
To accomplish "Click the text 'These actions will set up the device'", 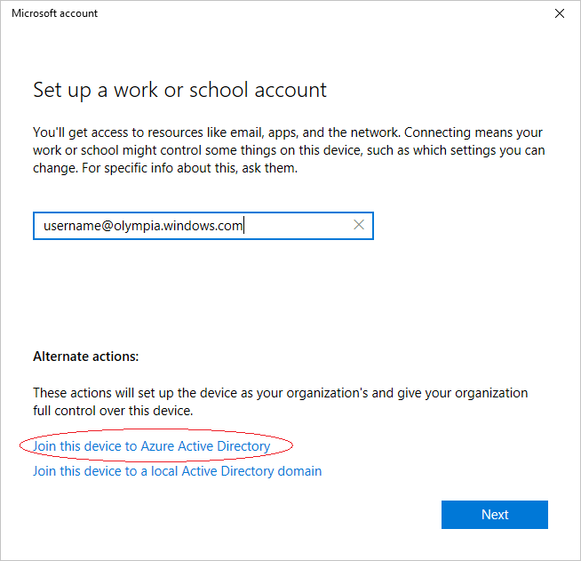I will (x=280, y=402).
